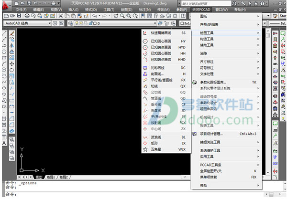Open the 天河PCCAD menu
The width and height of the screenshot is (287, 199).
pos(201,10)
